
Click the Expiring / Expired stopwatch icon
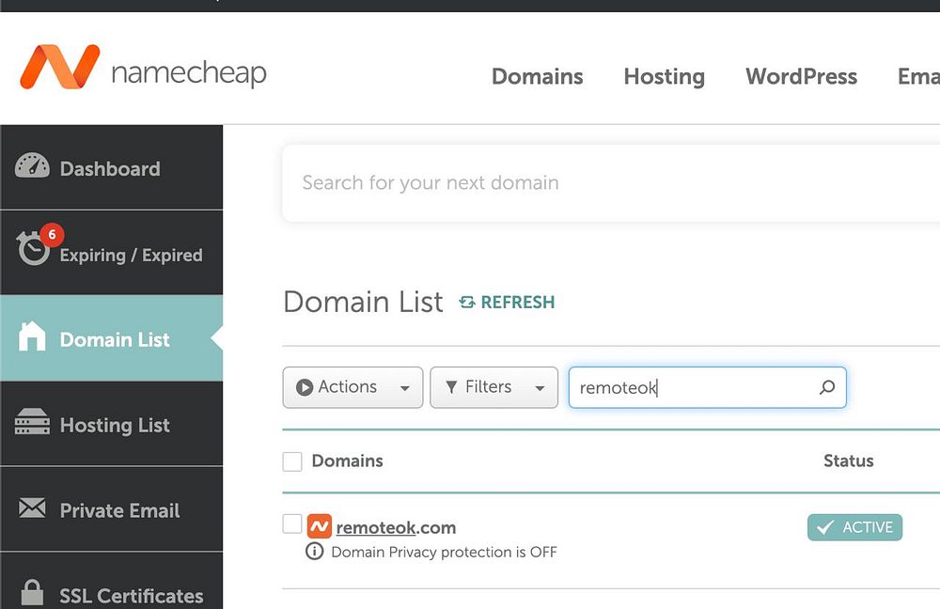coord(33,248)
